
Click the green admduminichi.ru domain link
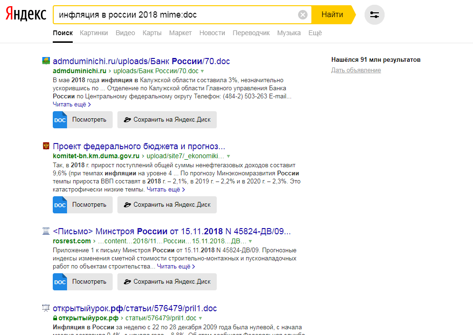point(79,71)
